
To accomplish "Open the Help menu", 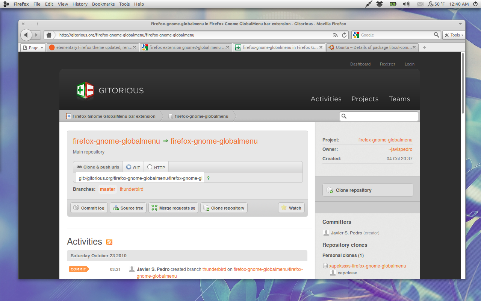I will 139,4.
